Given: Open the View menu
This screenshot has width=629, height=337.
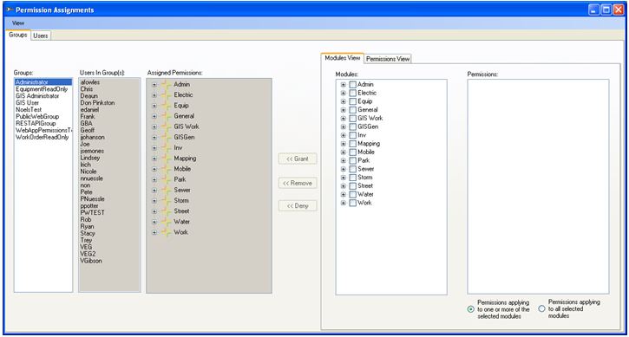Looking at the screenshot, I should 18,23.
